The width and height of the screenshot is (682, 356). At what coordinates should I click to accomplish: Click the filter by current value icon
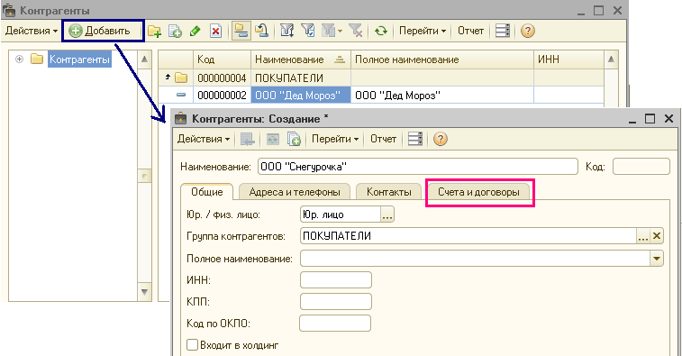tap(308, 31)
